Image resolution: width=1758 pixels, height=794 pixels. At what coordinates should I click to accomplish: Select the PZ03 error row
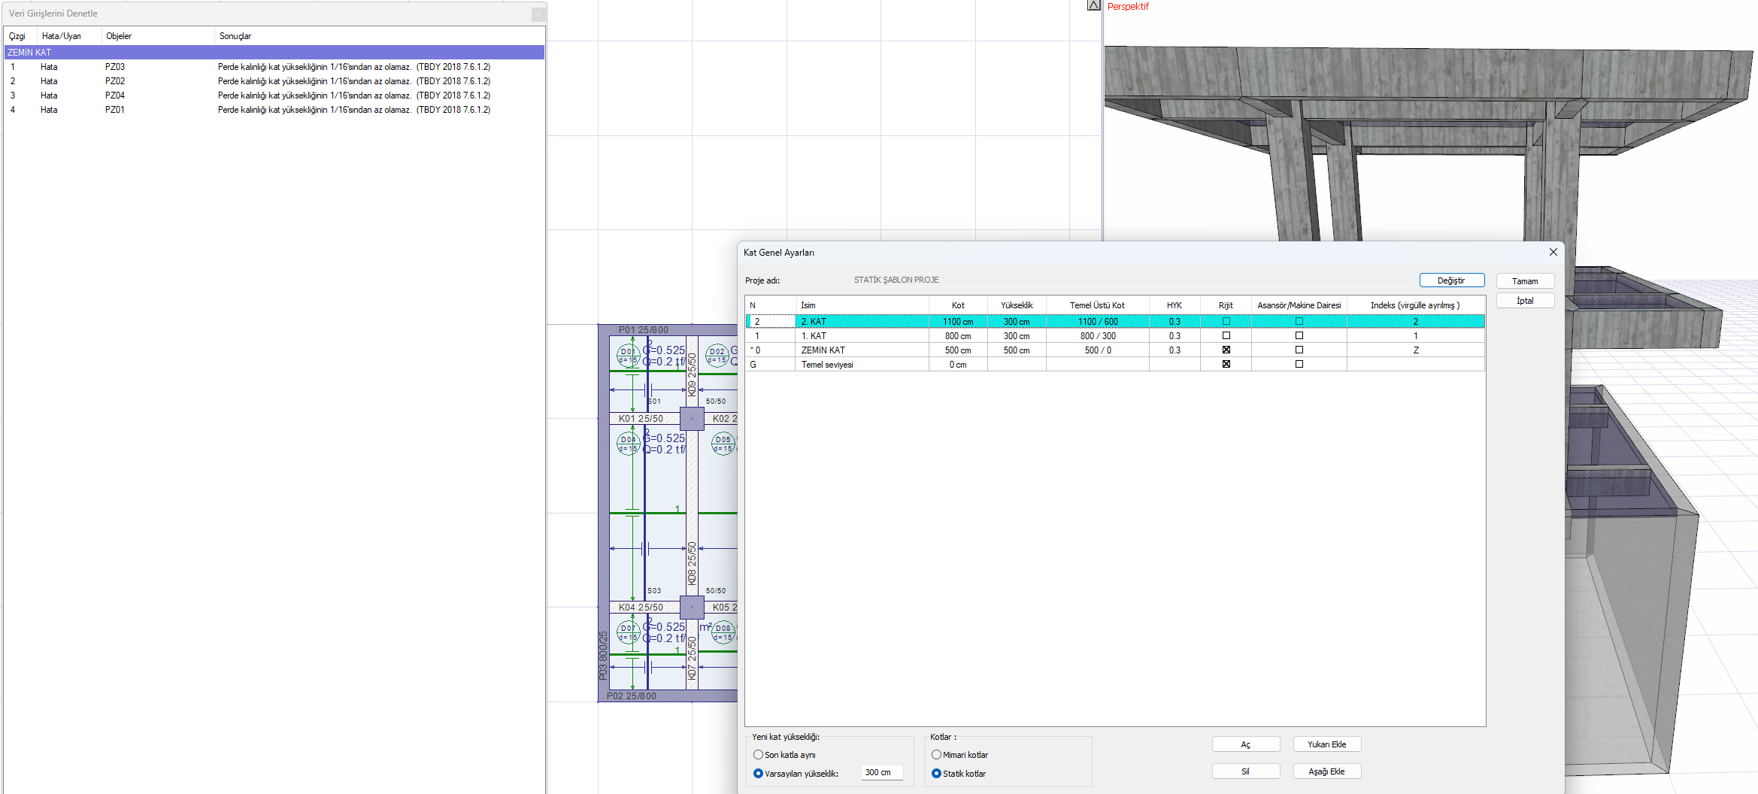pos(274,67)
